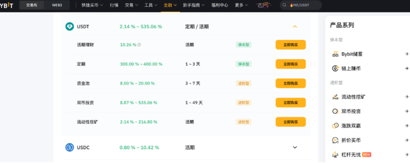Expand the USDC product row
410x163 pixels.
(295, 147)
